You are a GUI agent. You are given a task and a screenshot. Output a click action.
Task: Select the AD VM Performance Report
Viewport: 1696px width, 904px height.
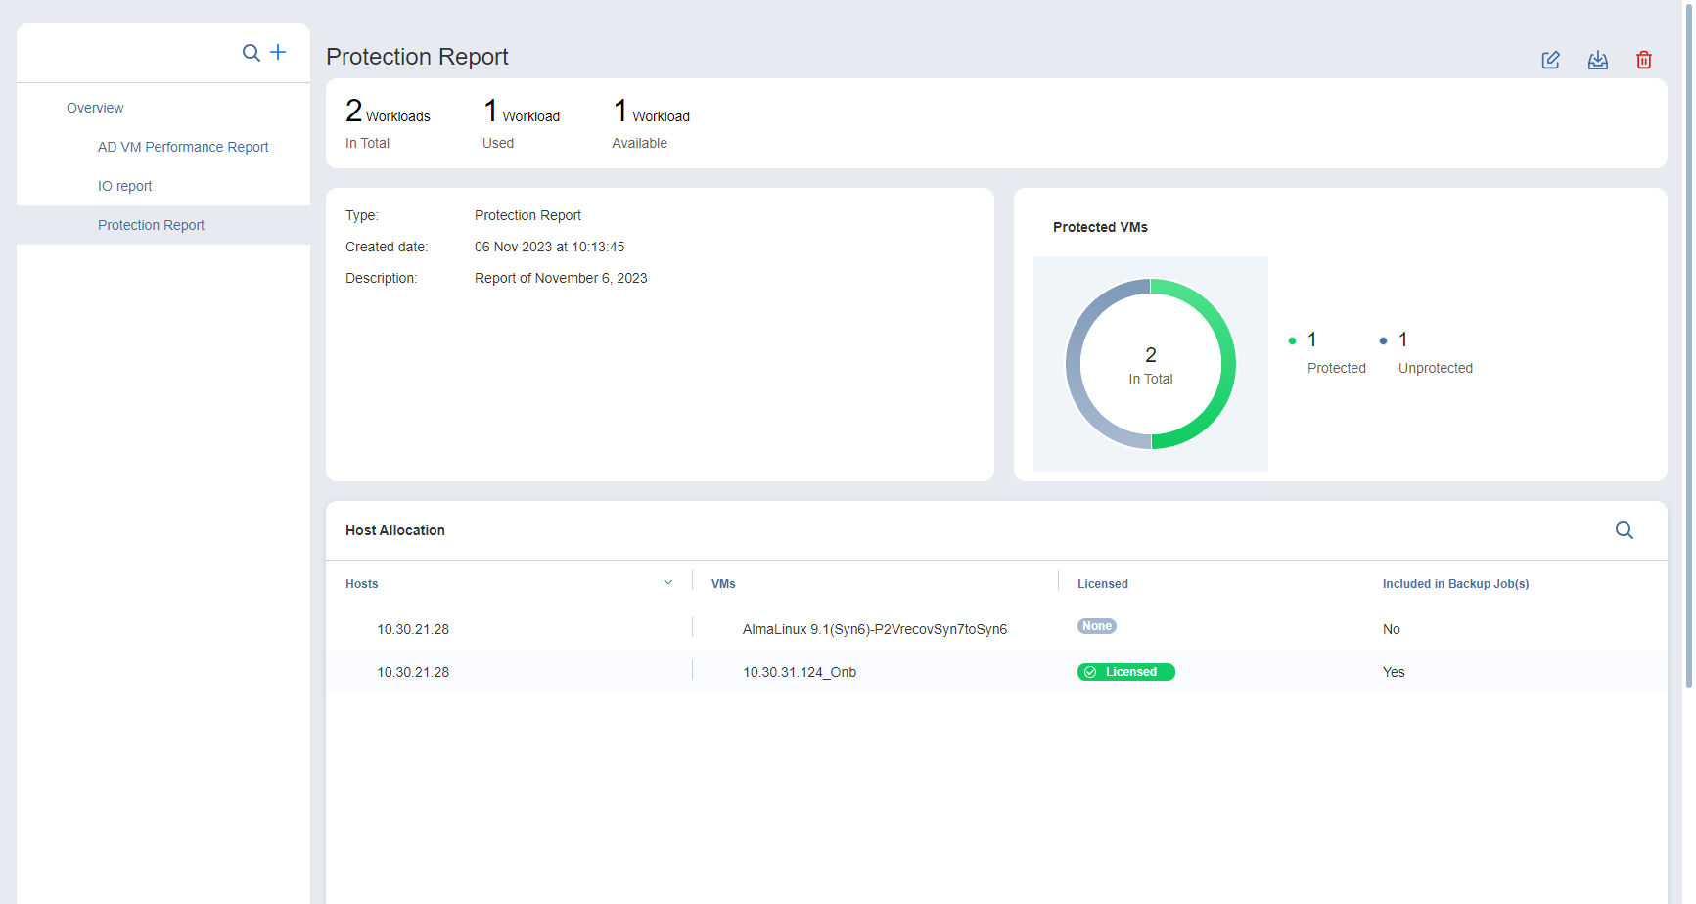[x=182, y=147]
